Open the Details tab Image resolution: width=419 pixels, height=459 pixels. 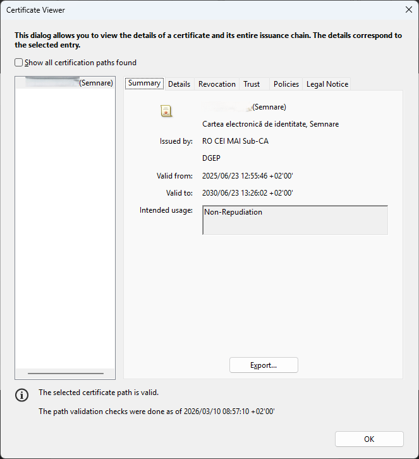[179, 84]
